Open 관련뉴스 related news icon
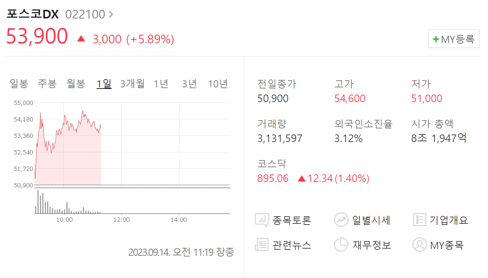Screen dimensions: 488x278 pos(262,245)
